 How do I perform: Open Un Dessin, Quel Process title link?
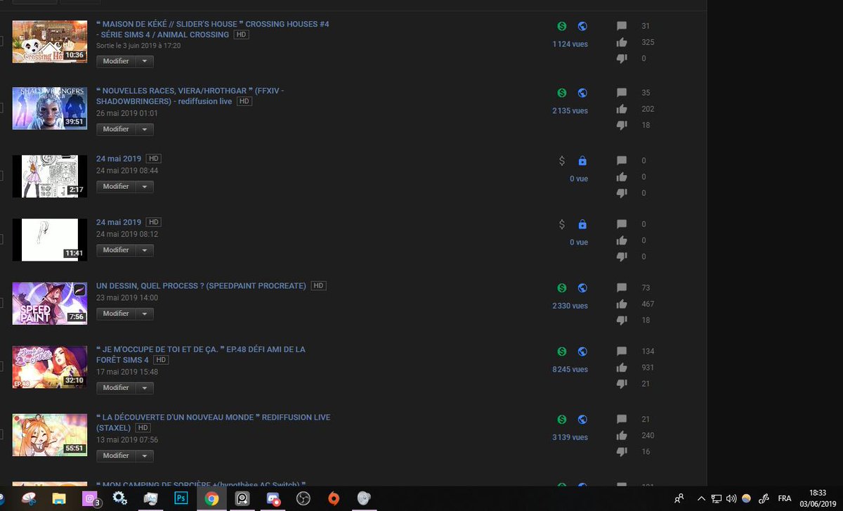pyautogui.click(x=201, y=286)
